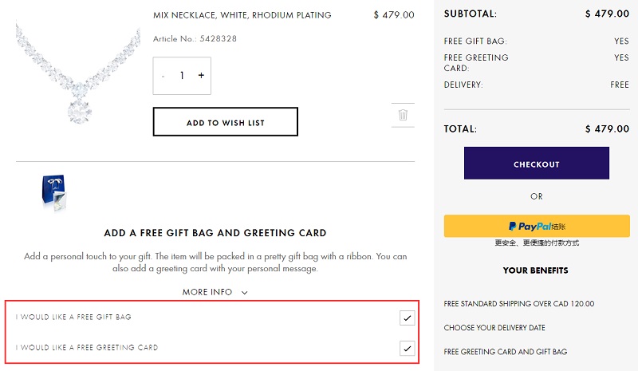Open the Mix Necklace product title link
Image resolution: width=638 pixels, height=371 pixels.
pos(242,15)
